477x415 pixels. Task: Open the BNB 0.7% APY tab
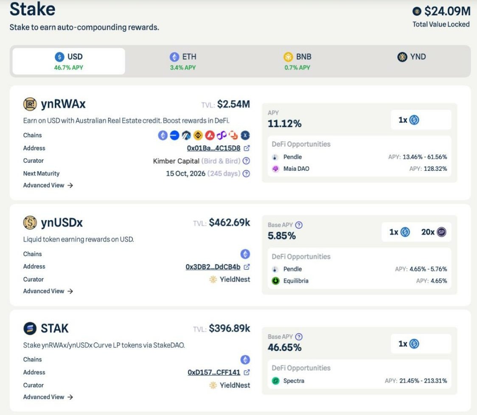(297, 61)
